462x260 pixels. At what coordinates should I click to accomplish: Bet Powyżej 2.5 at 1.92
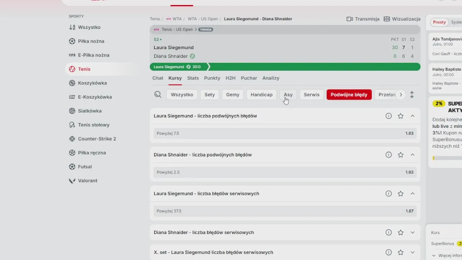pos(285,172)
